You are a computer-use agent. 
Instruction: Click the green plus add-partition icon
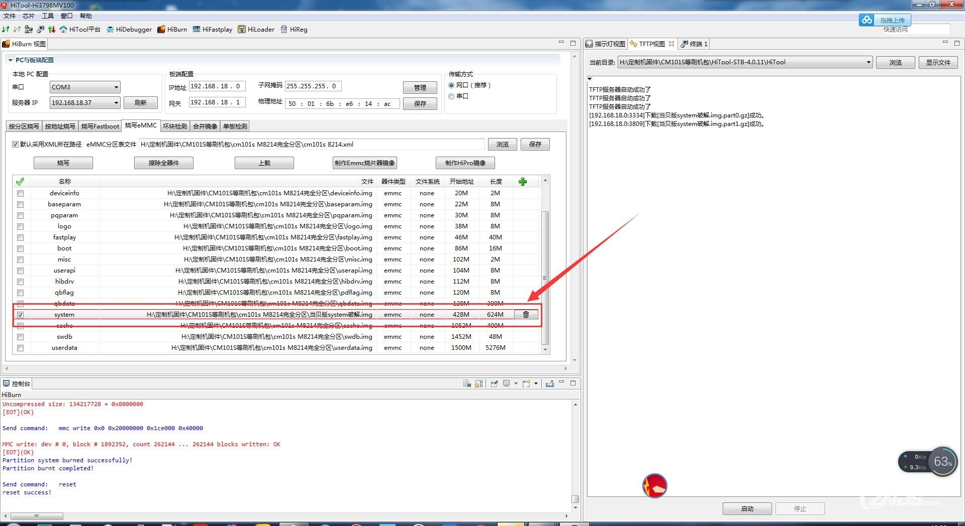pos(523,182)
